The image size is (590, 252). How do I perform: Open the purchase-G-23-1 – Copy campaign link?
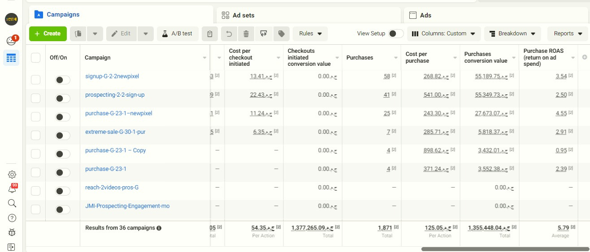[116, 150]
